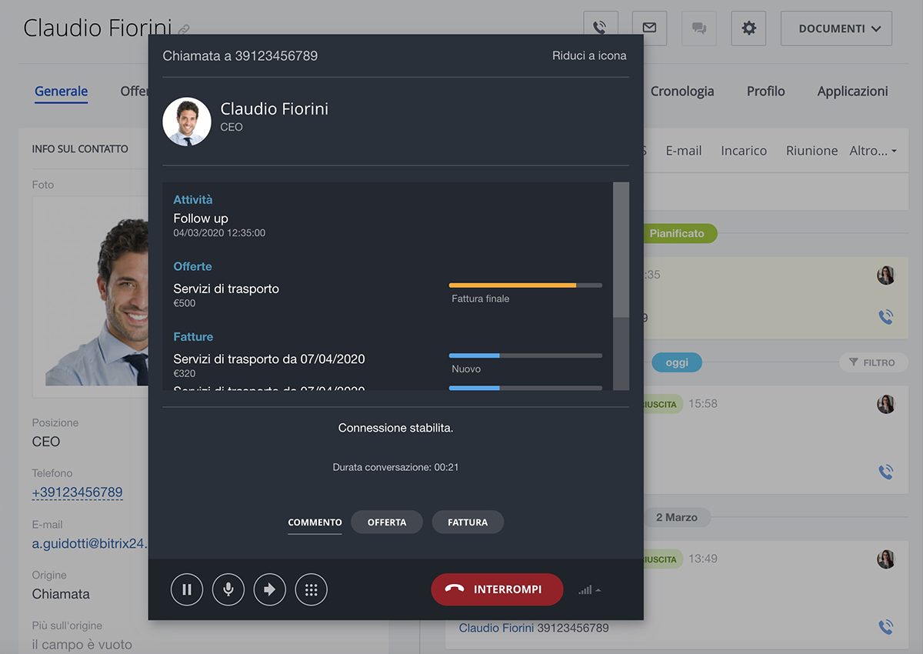Viewport: 923px width, 654px height.
Task: Click the 2 Marzo date marker
Action: (676, 518)
